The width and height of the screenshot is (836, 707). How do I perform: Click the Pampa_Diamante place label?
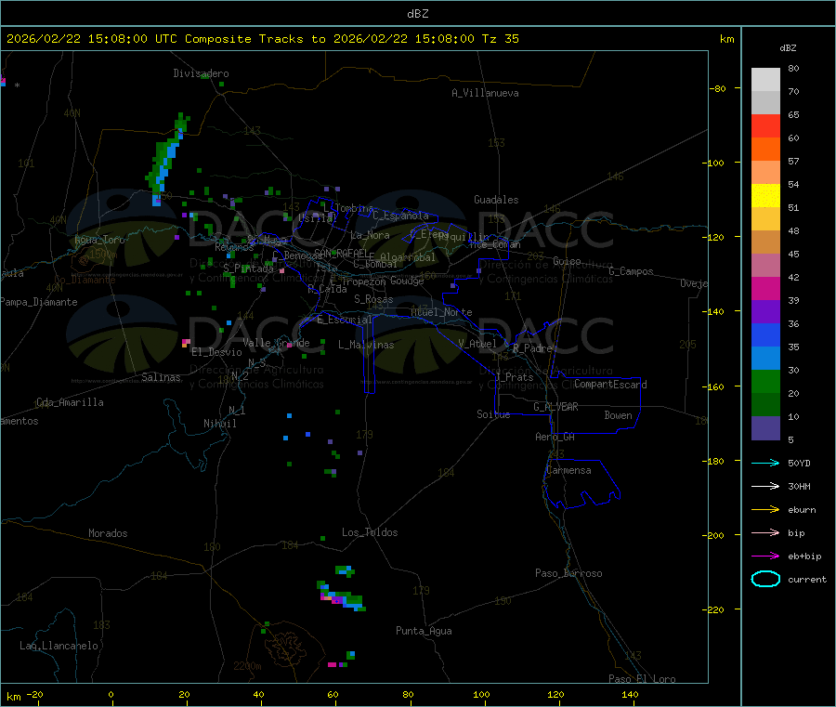38,302
